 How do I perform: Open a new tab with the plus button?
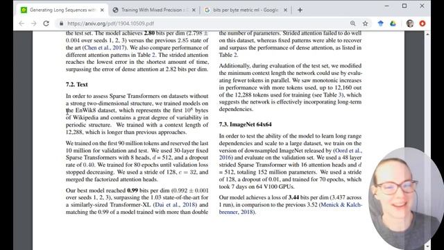tap(300, 10)
